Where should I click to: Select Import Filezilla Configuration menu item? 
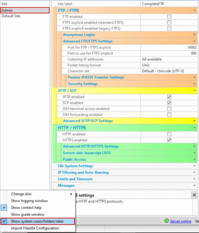click(35, 228)
